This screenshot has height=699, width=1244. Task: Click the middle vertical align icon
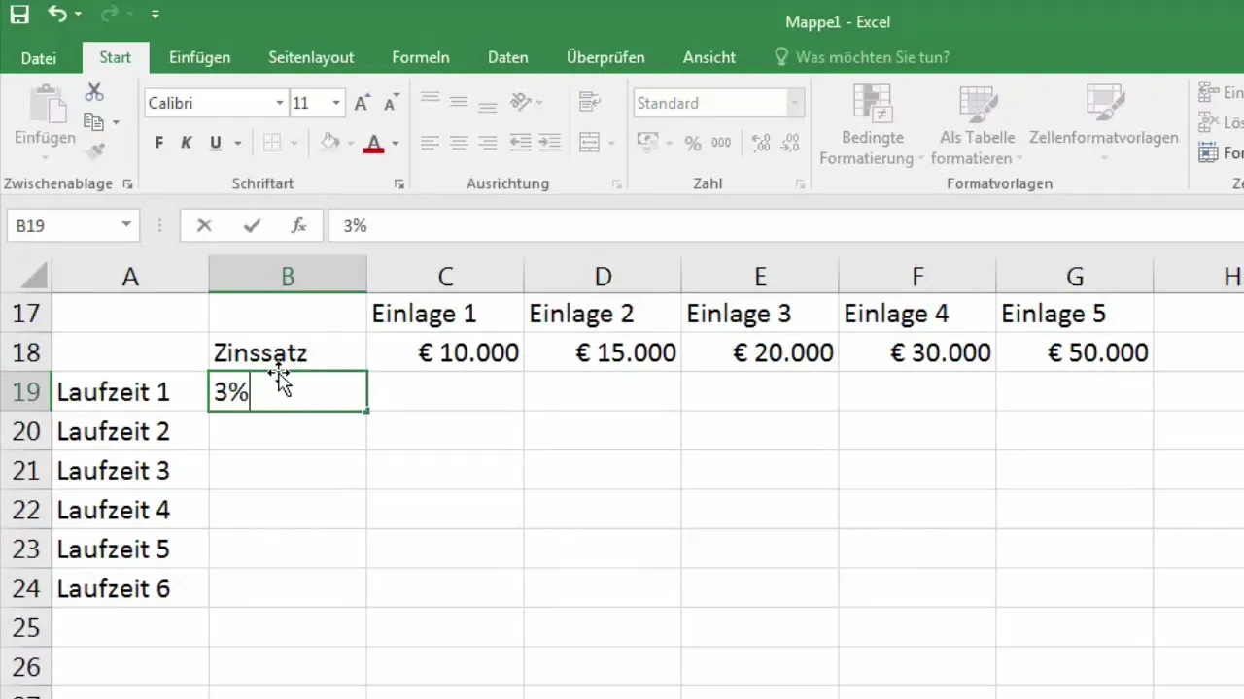459,102
